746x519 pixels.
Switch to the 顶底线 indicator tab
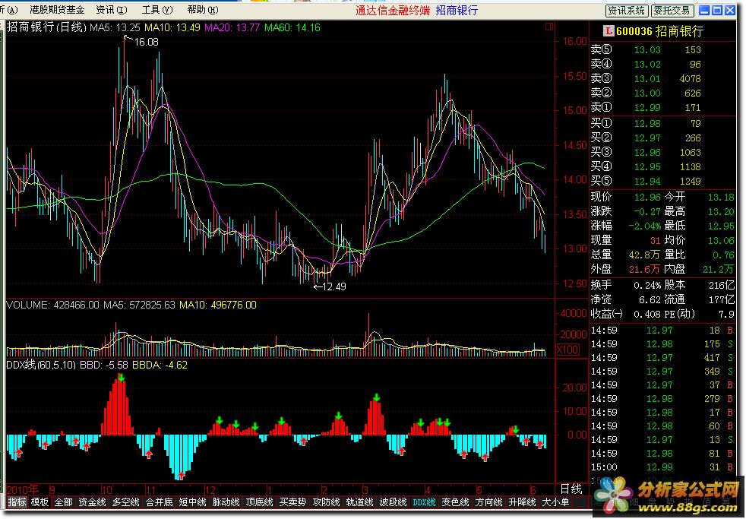click(x=259, y=502)
